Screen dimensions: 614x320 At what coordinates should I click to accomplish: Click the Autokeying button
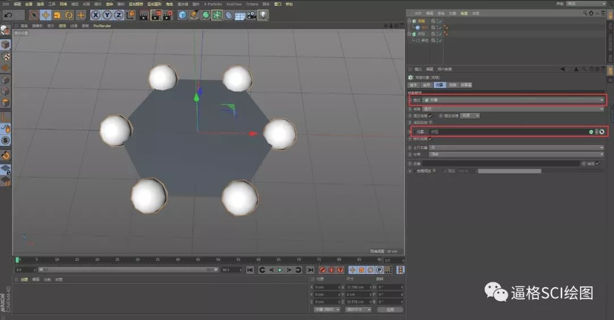click(331, 270)
